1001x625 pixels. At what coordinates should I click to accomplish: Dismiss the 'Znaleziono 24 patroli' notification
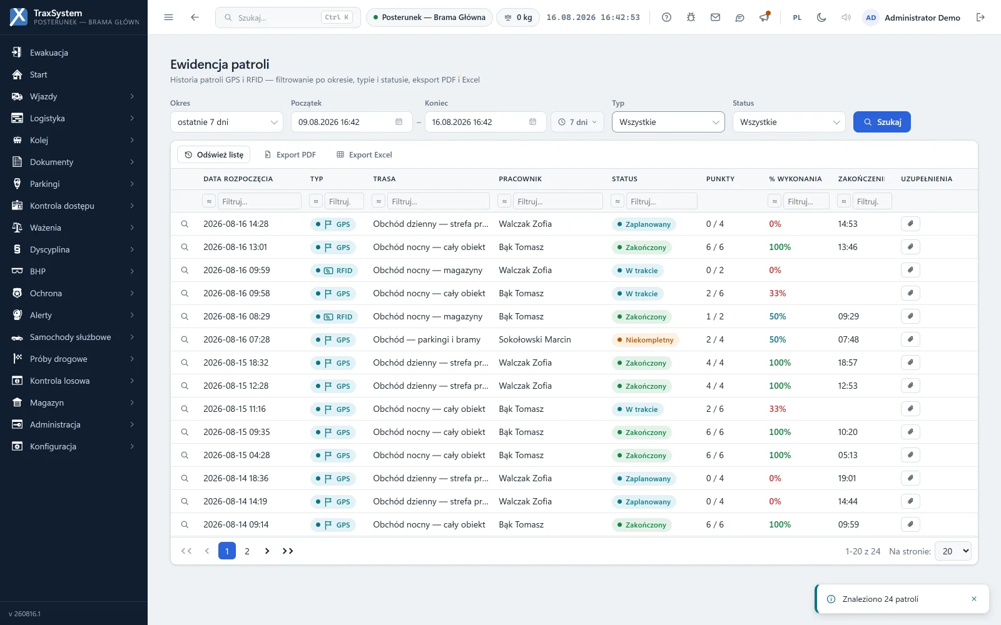[973, 599]
